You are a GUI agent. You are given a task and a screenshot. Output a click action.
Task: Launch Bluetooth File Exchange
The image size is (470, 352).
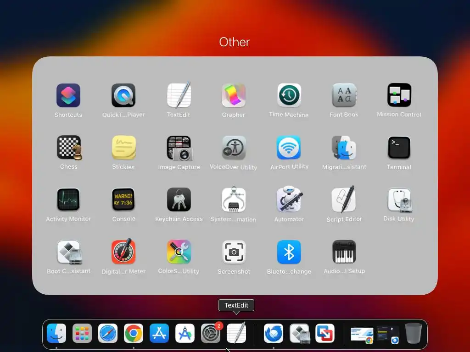(289, 252)
